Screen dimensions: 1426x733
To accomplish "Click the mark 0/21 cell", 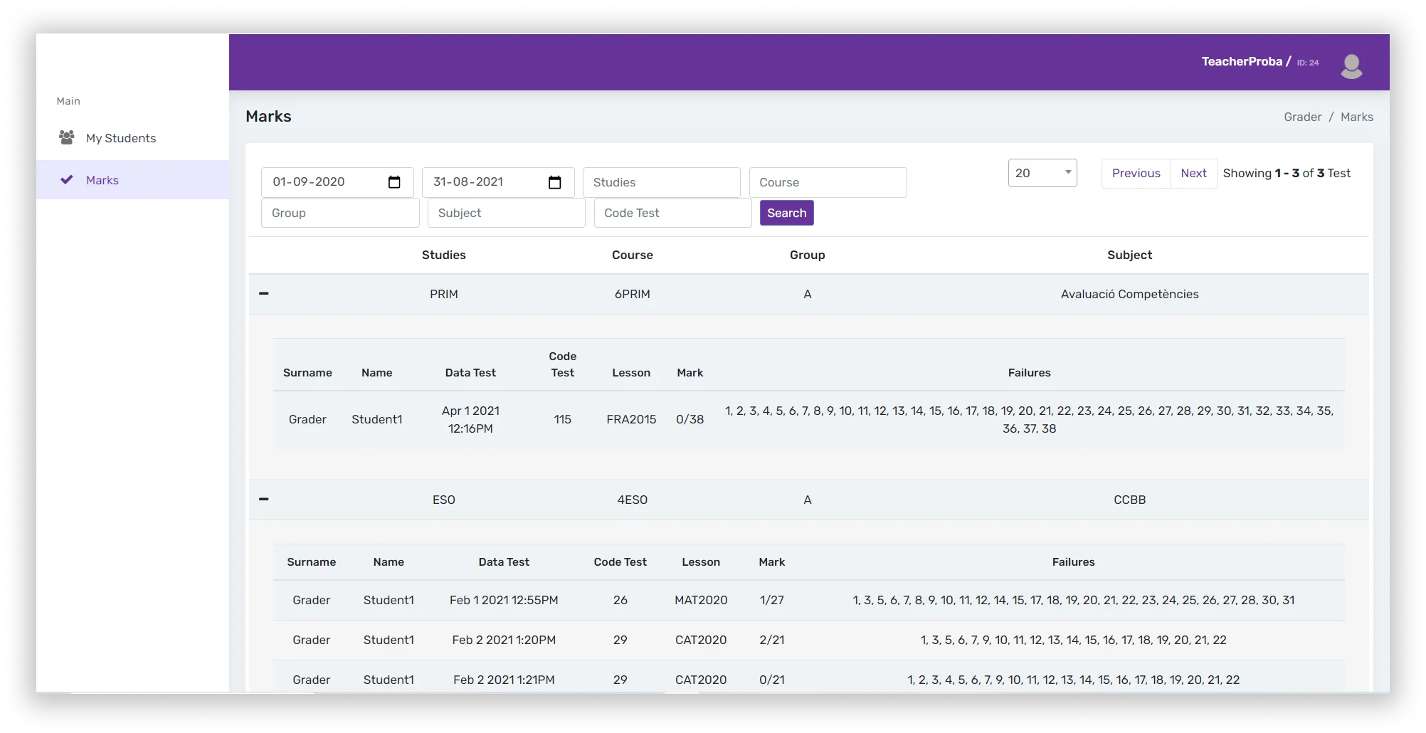I will 771,680.
